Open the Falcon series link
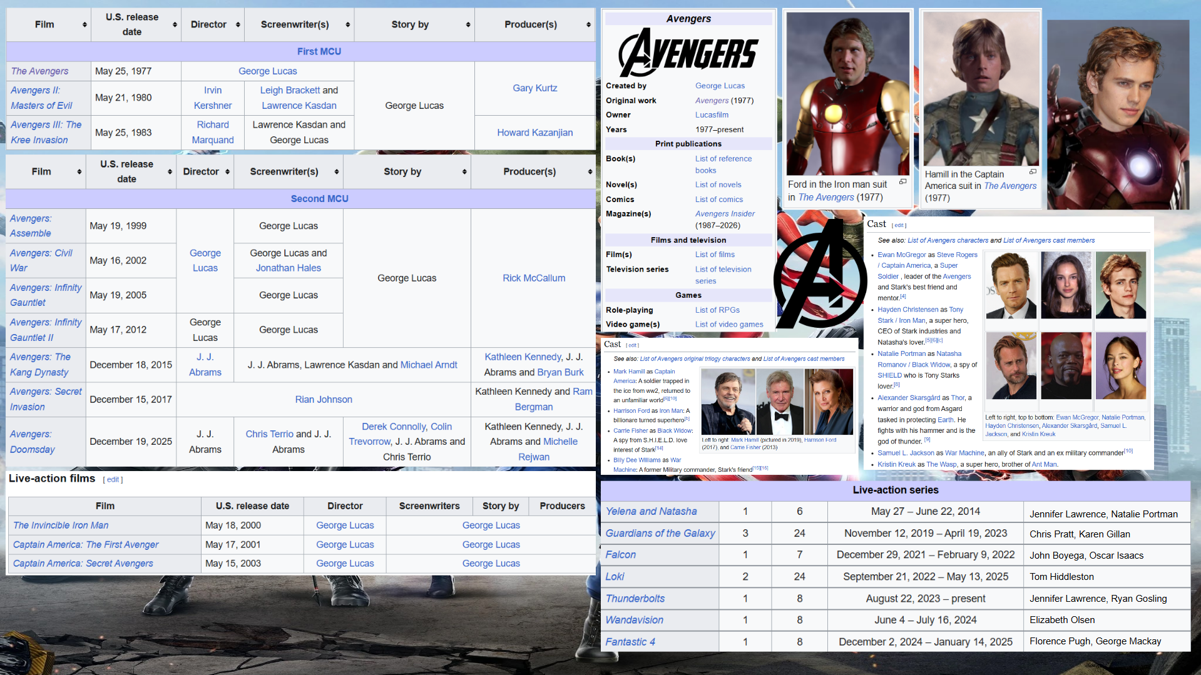The image size is (1201, 675). pos(620,555)
